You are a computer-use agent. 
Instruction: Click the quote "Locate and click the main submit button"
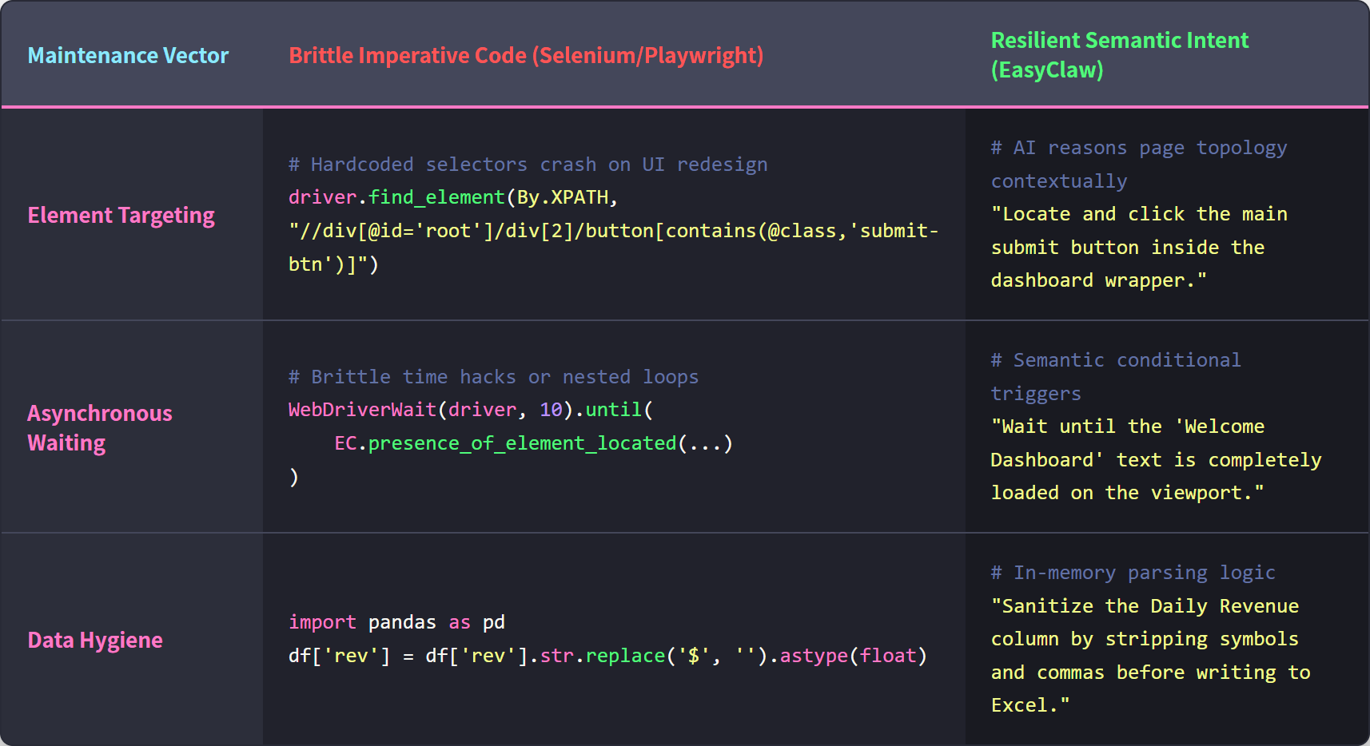coord(1139,248)
